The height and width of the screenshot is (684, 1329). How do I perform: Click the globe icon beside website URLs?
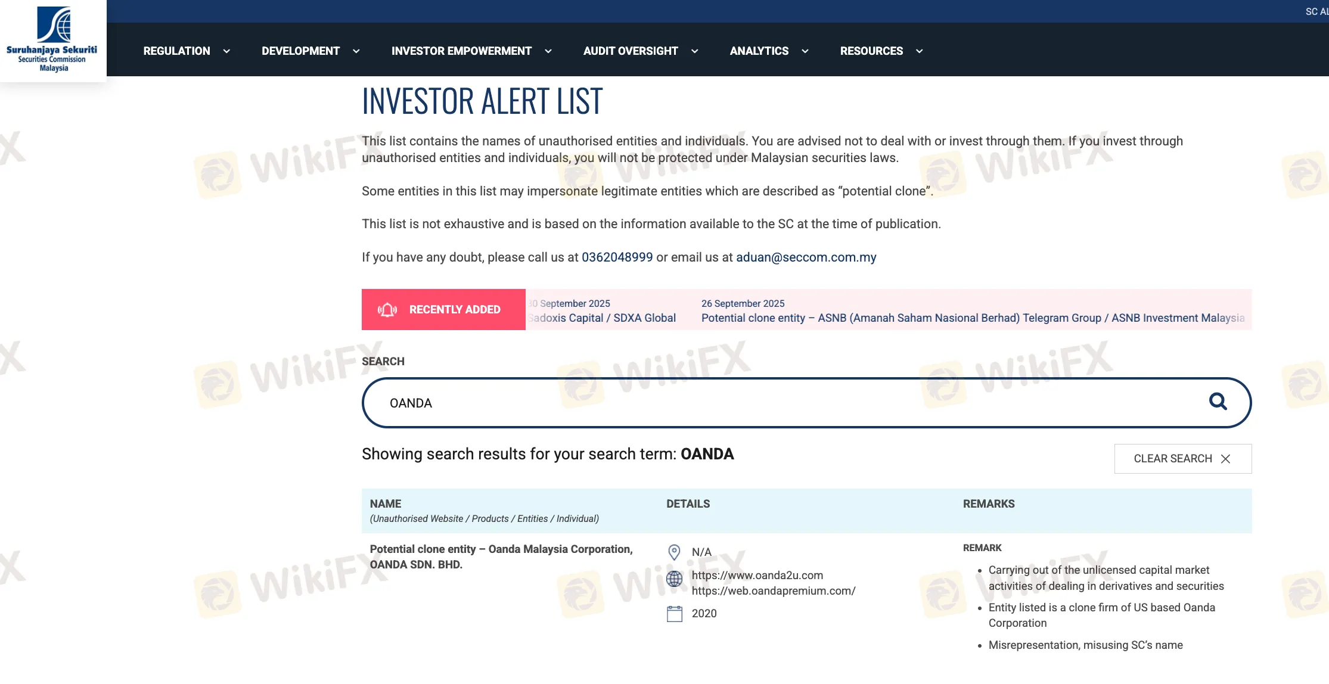pos(674,579)
